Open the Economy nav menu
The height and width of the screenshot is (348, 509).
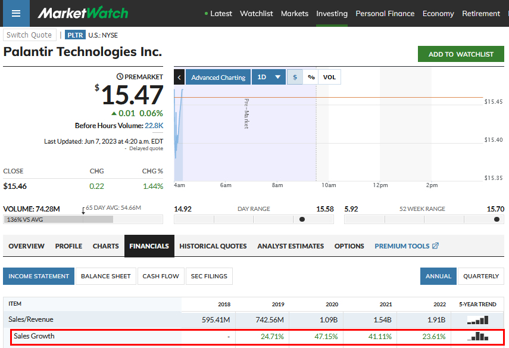click(x=438, y=13)
